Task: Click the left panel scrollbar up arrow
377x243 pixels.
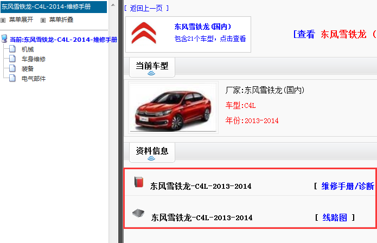Action: [x=113, y=5]
